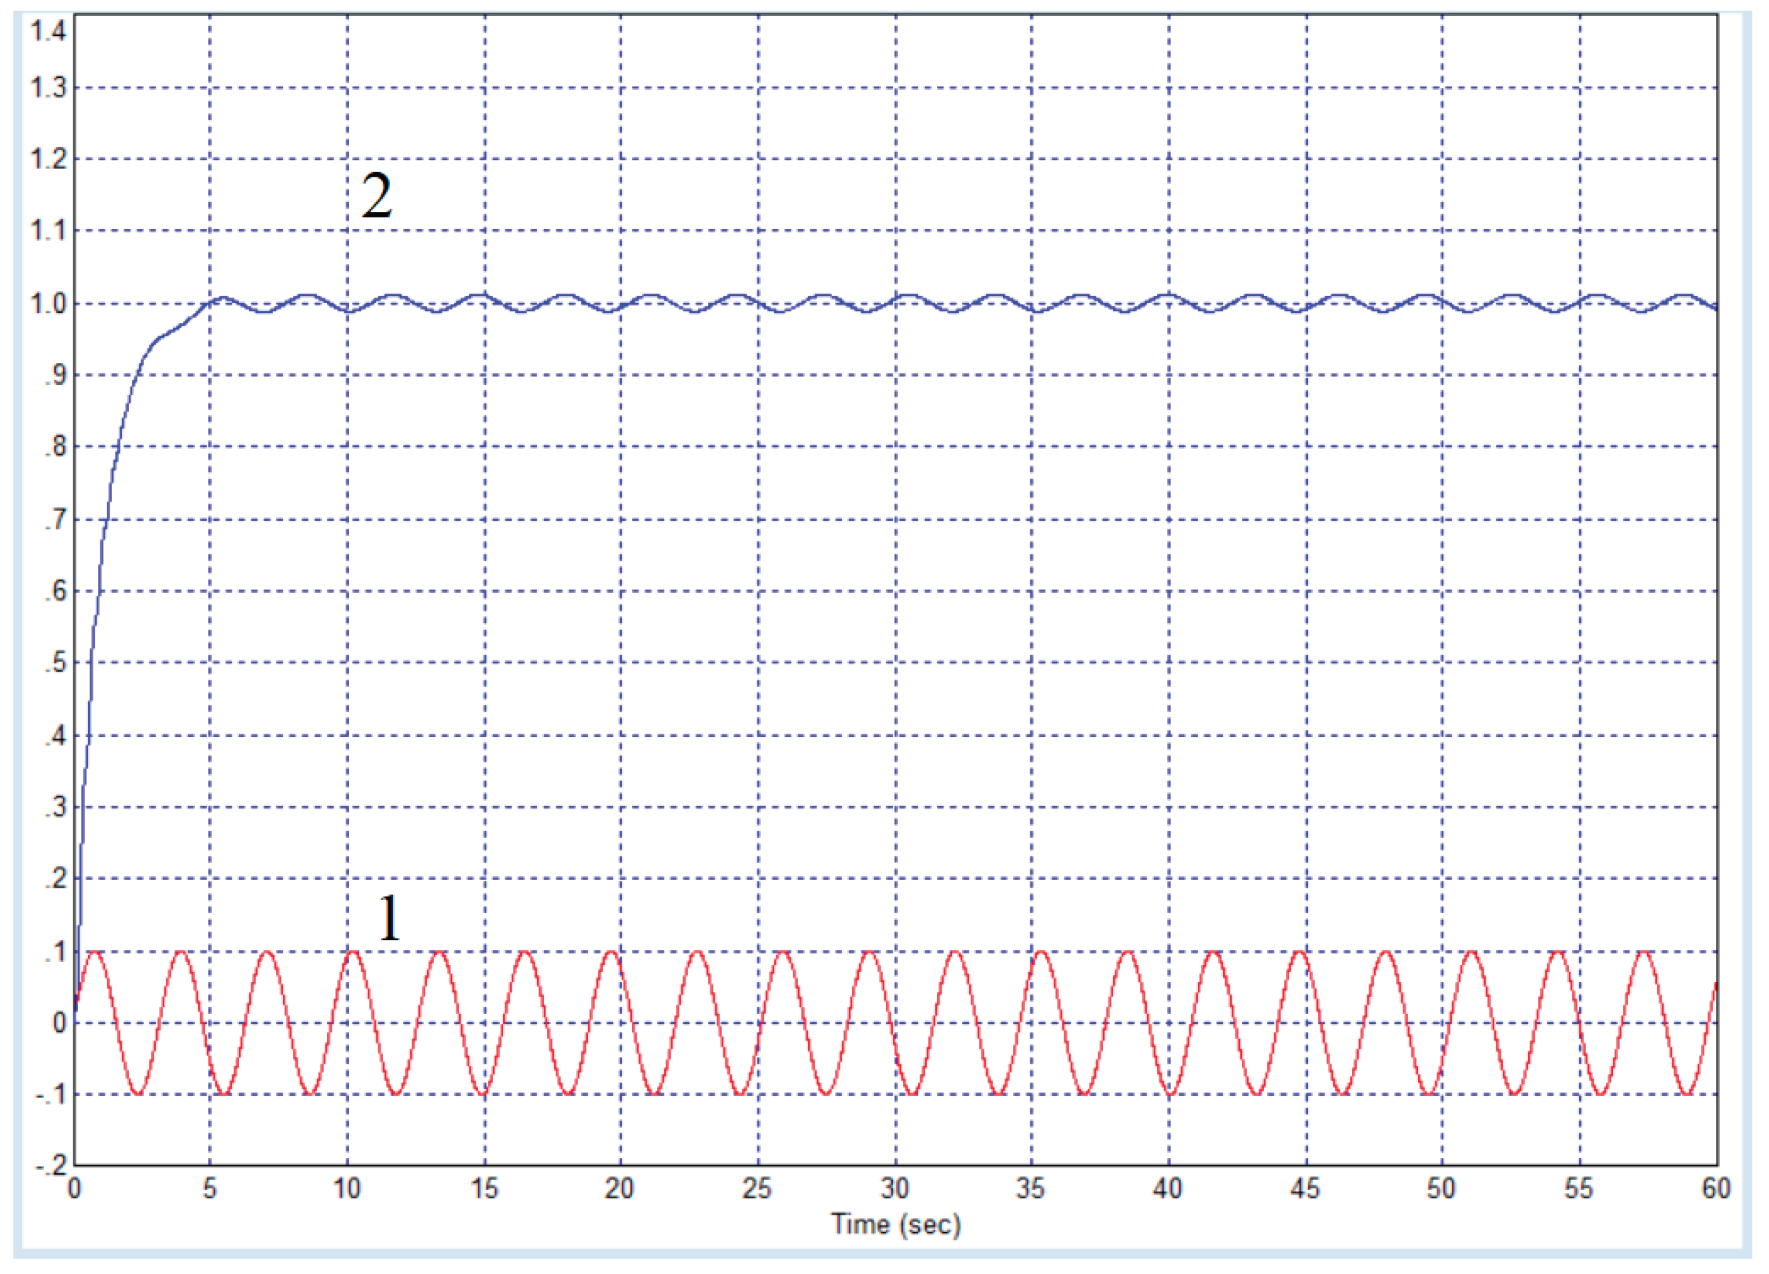Click the time-axis tick label "45"

click(x=1306, y=1189)
